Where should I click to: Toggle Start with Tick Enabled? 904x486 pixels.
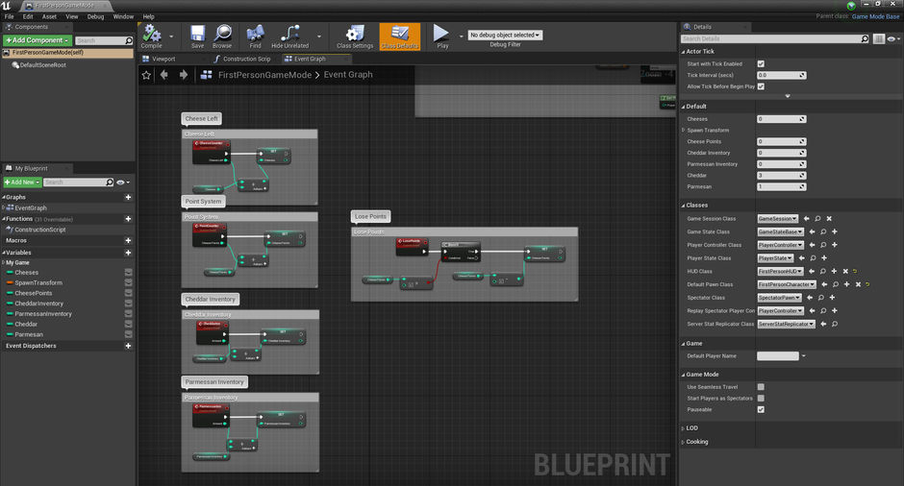point(761,64)
